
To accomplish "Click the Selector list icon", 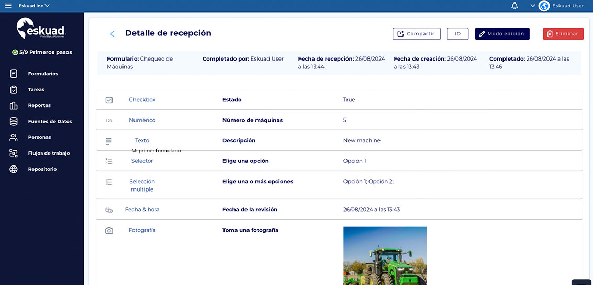I will [x=109, y=161].
